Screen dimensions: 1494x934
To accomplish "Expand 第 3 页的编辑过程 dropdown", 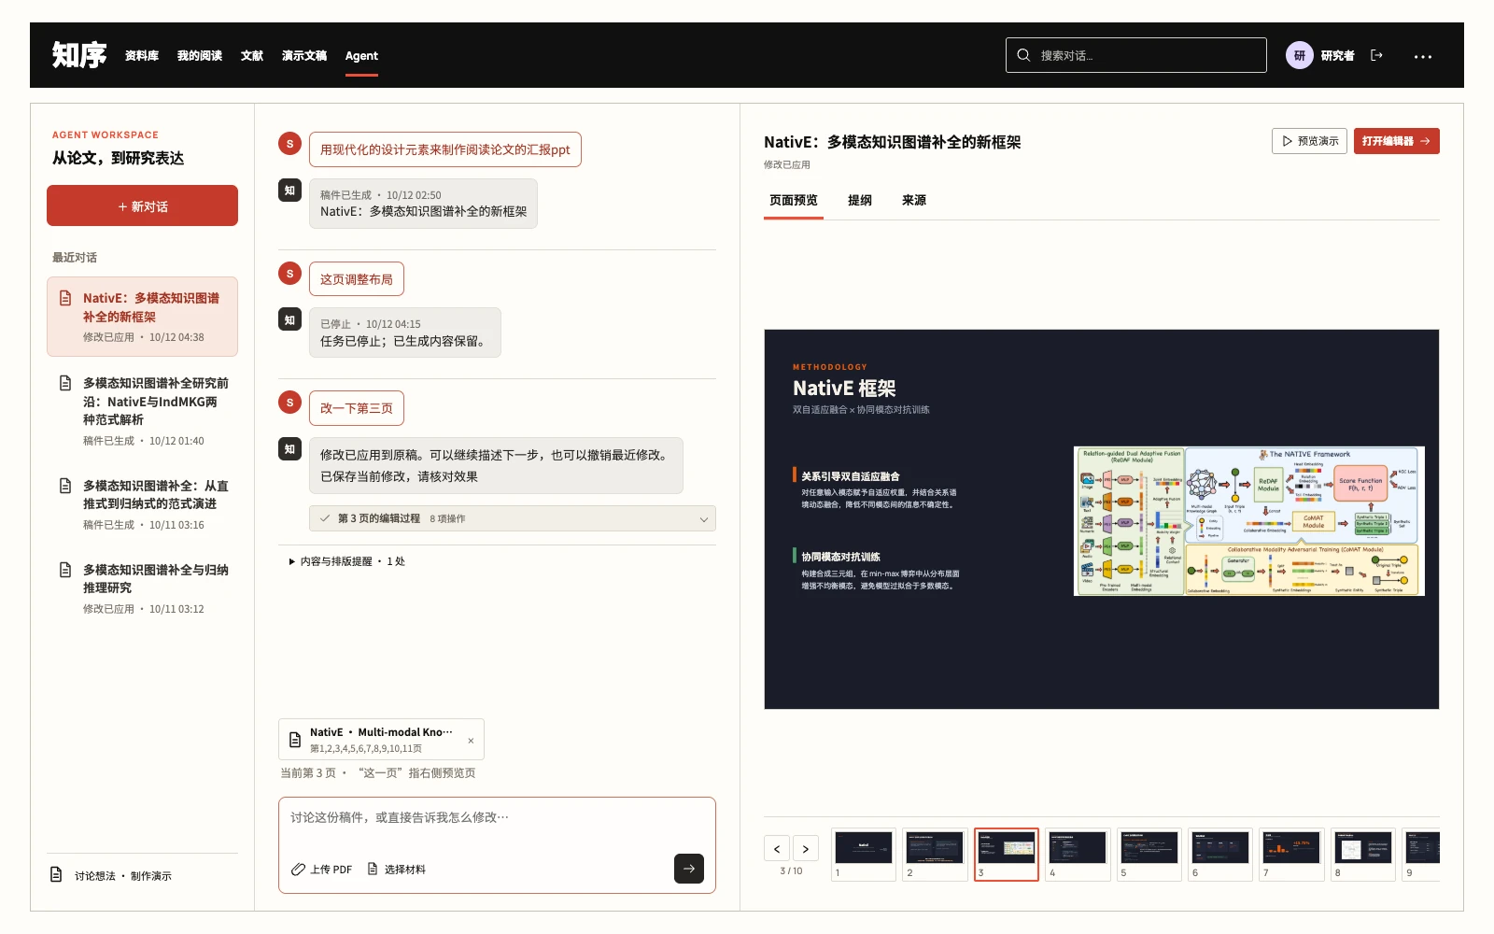I will pyautogui.click(x=512, y=518).
